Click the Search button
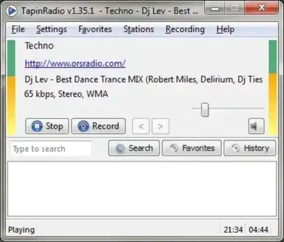Viewport: 284px width, 242px height. pyautogui.click(x=134, y=148)
